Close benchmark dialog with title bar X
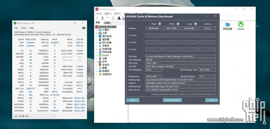This screenshot has height=129, width=270. click(216, 16)
